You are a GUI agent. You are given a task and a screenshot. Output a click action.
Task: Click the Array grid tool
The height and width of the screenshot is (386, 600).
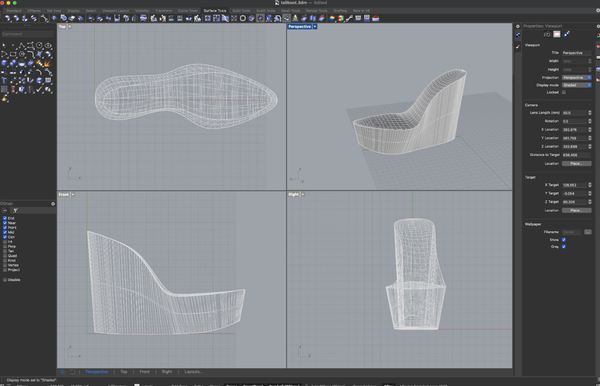coord(4,90)
